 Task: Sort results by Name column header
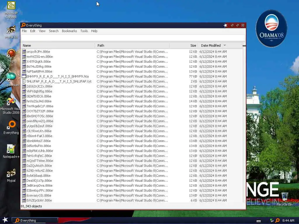tap(58, 45)
